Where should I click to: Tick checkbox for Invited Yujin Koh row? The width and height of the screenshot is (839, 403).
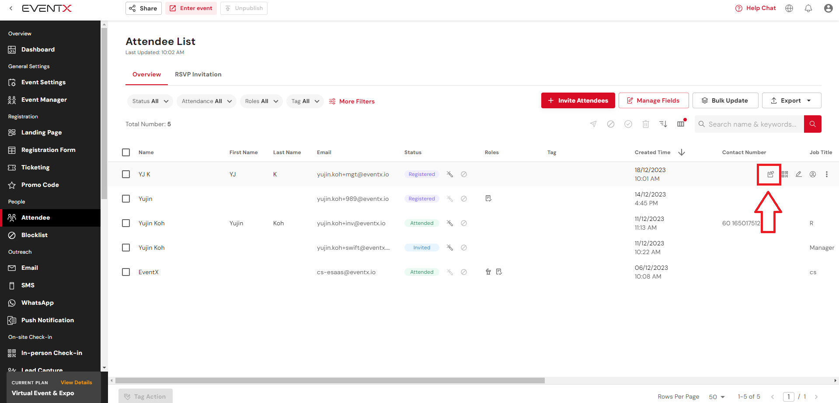click(126, 248)
